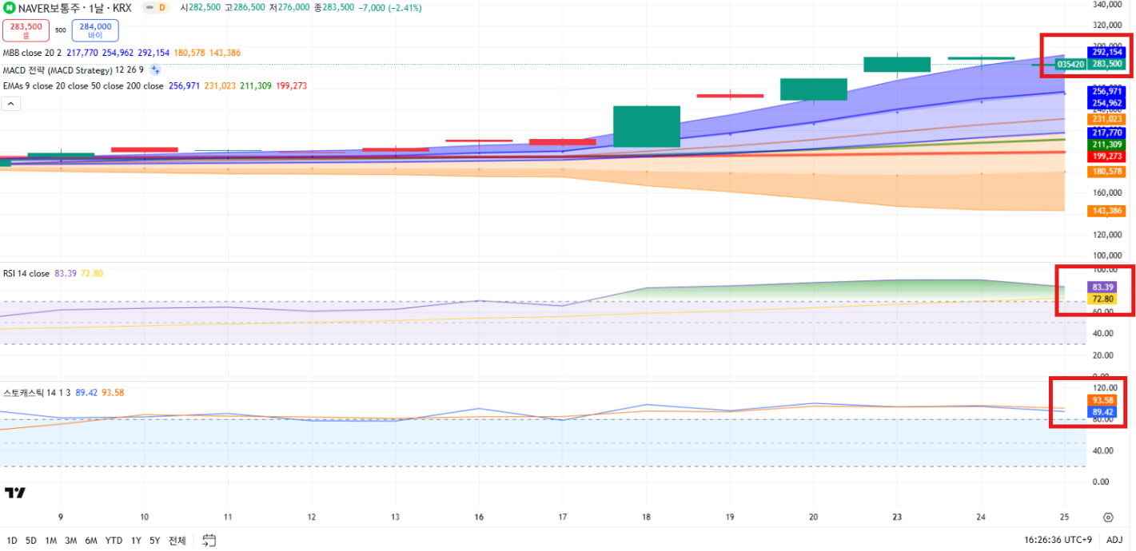The width and height of the screenshot is (1136, 551).
Task: Click the 035420 ticker price label
Action: point(1070,64)
